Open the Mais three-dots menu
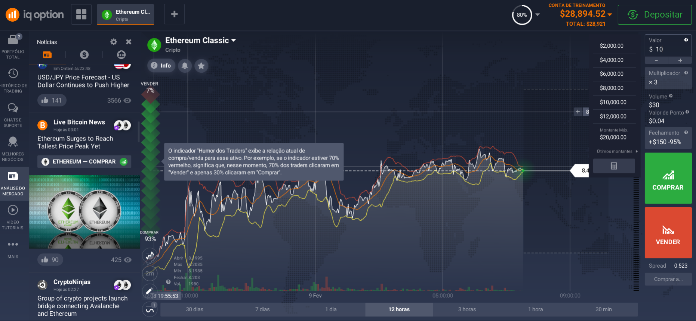The width and height of the screenshot is (696, 321). 13,249
